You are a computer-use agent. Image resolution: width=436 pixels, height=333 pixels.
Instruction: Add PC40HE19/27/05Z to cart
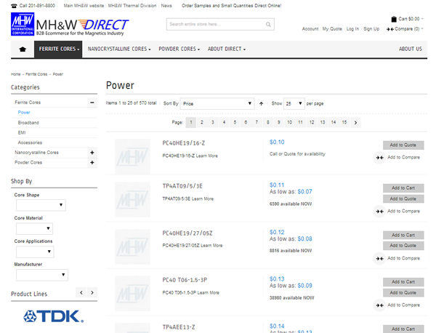point(403,236)
